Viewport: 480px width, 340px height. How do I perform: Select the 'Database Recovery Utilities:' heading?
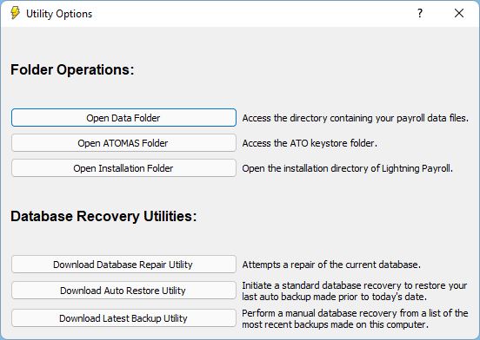(x=103, y=216)
